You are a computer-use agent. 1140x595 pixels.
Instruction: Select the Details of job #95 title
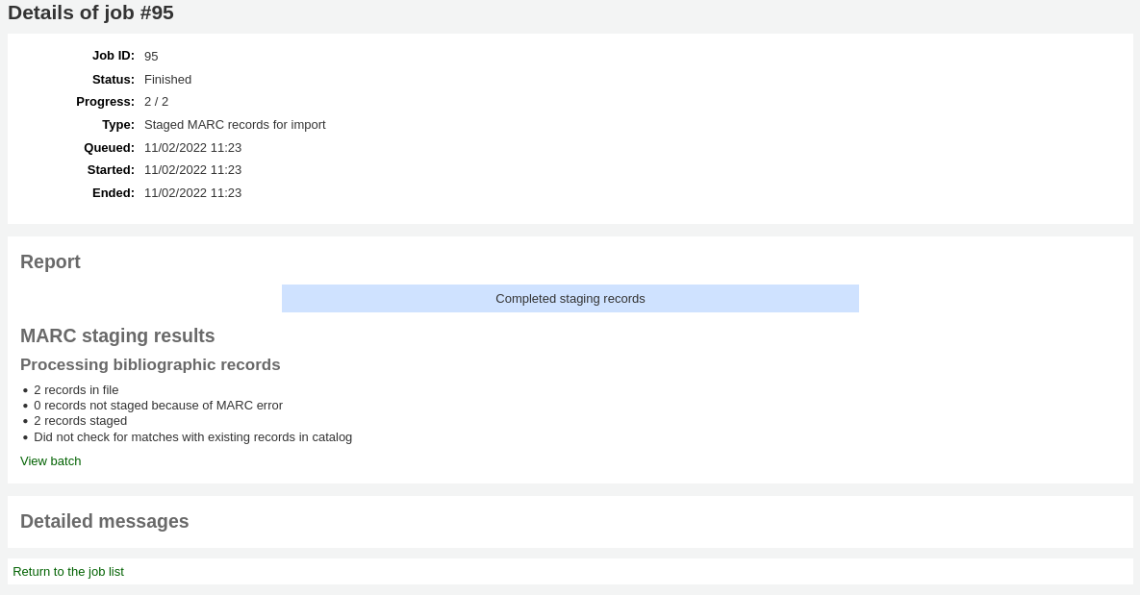(x=90, y=12)
